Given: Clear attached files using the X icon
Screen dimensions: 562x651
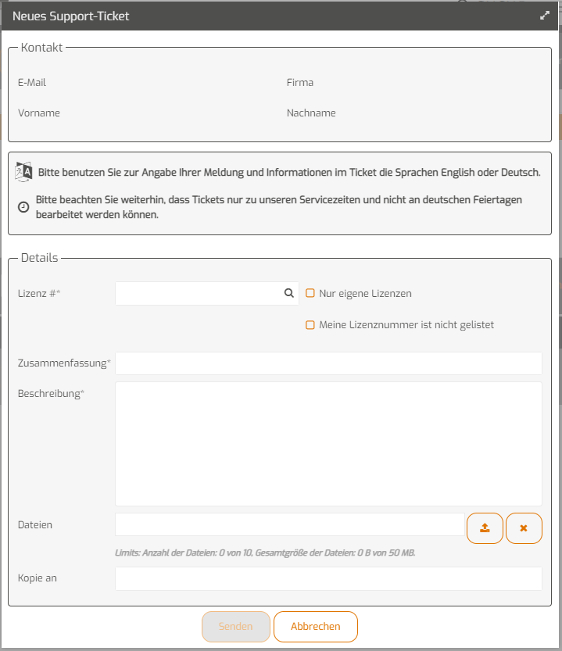Looking at the screenshot, I should (524, 528).
